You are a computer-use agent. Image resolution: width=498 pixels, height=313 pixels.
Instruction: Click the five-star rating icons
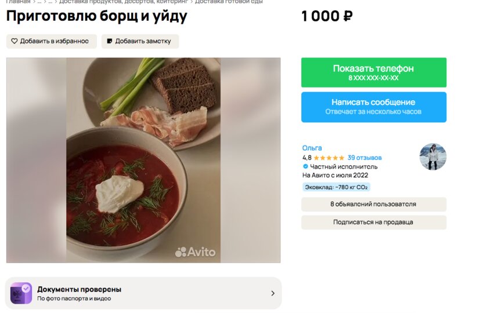(x=329, y=158)
